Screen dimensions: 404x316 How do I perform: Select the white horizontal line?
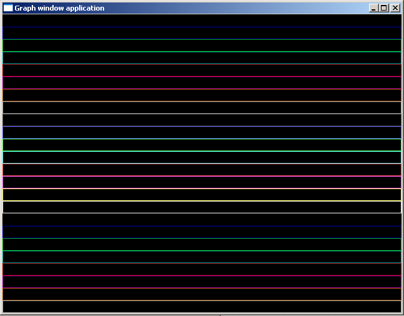coord(202,213)
